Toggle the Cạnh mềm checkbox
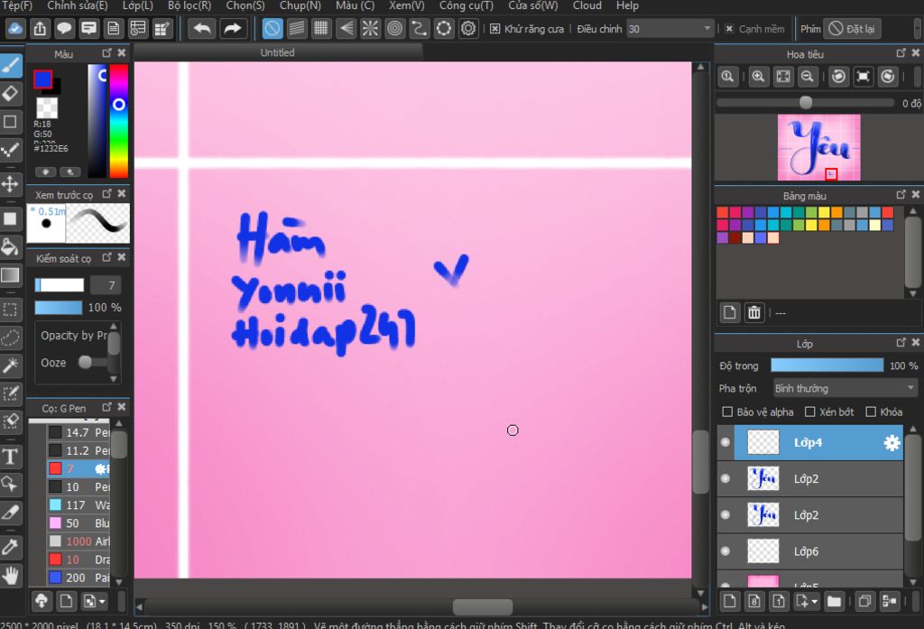The height and width of the screenshot is (629, 924). pos(729,29)
